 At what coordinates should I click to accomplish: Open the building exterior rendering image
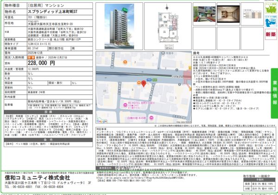tap(119, 26)
